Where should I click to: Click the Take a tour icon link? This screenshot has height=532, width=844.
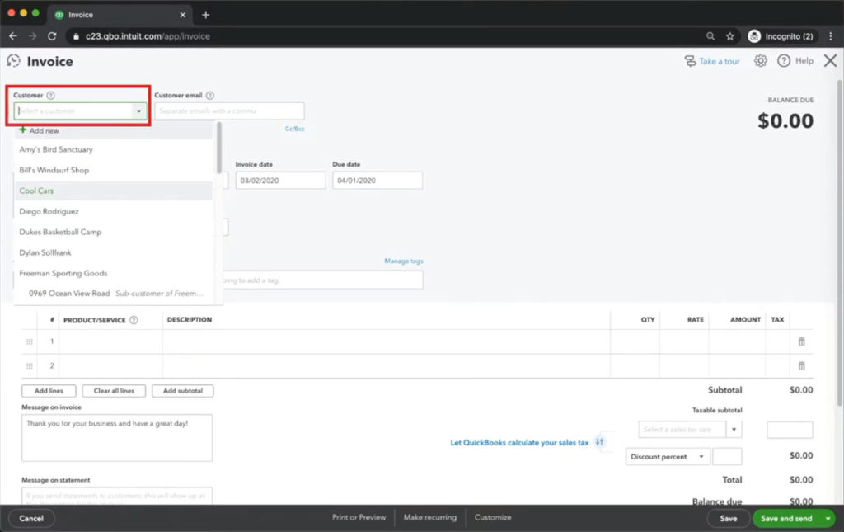pos(690,61)
